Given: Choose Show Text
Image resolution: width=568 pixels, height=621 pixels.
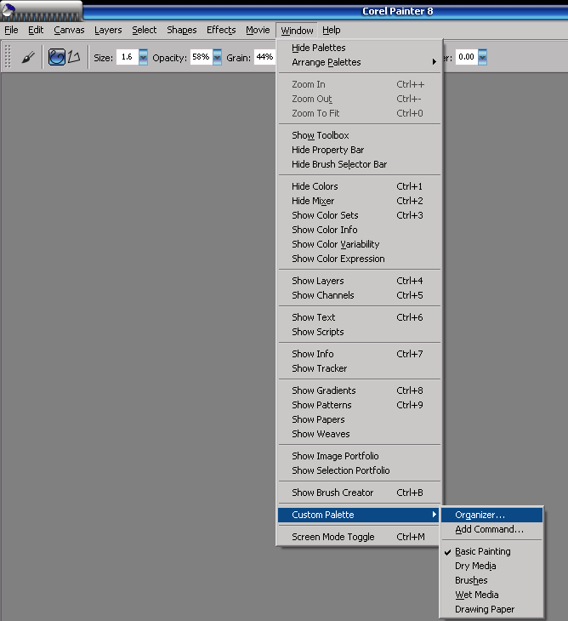Looking at the screenshot, I should pos(360,317).
